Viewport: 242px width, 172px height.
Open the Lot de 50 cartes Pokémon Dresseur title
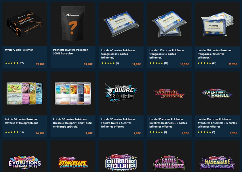click(x=72, y=123)
